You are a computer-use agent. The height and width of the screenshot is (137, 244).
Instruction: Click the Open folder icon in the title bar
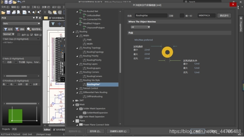(15, 2)
